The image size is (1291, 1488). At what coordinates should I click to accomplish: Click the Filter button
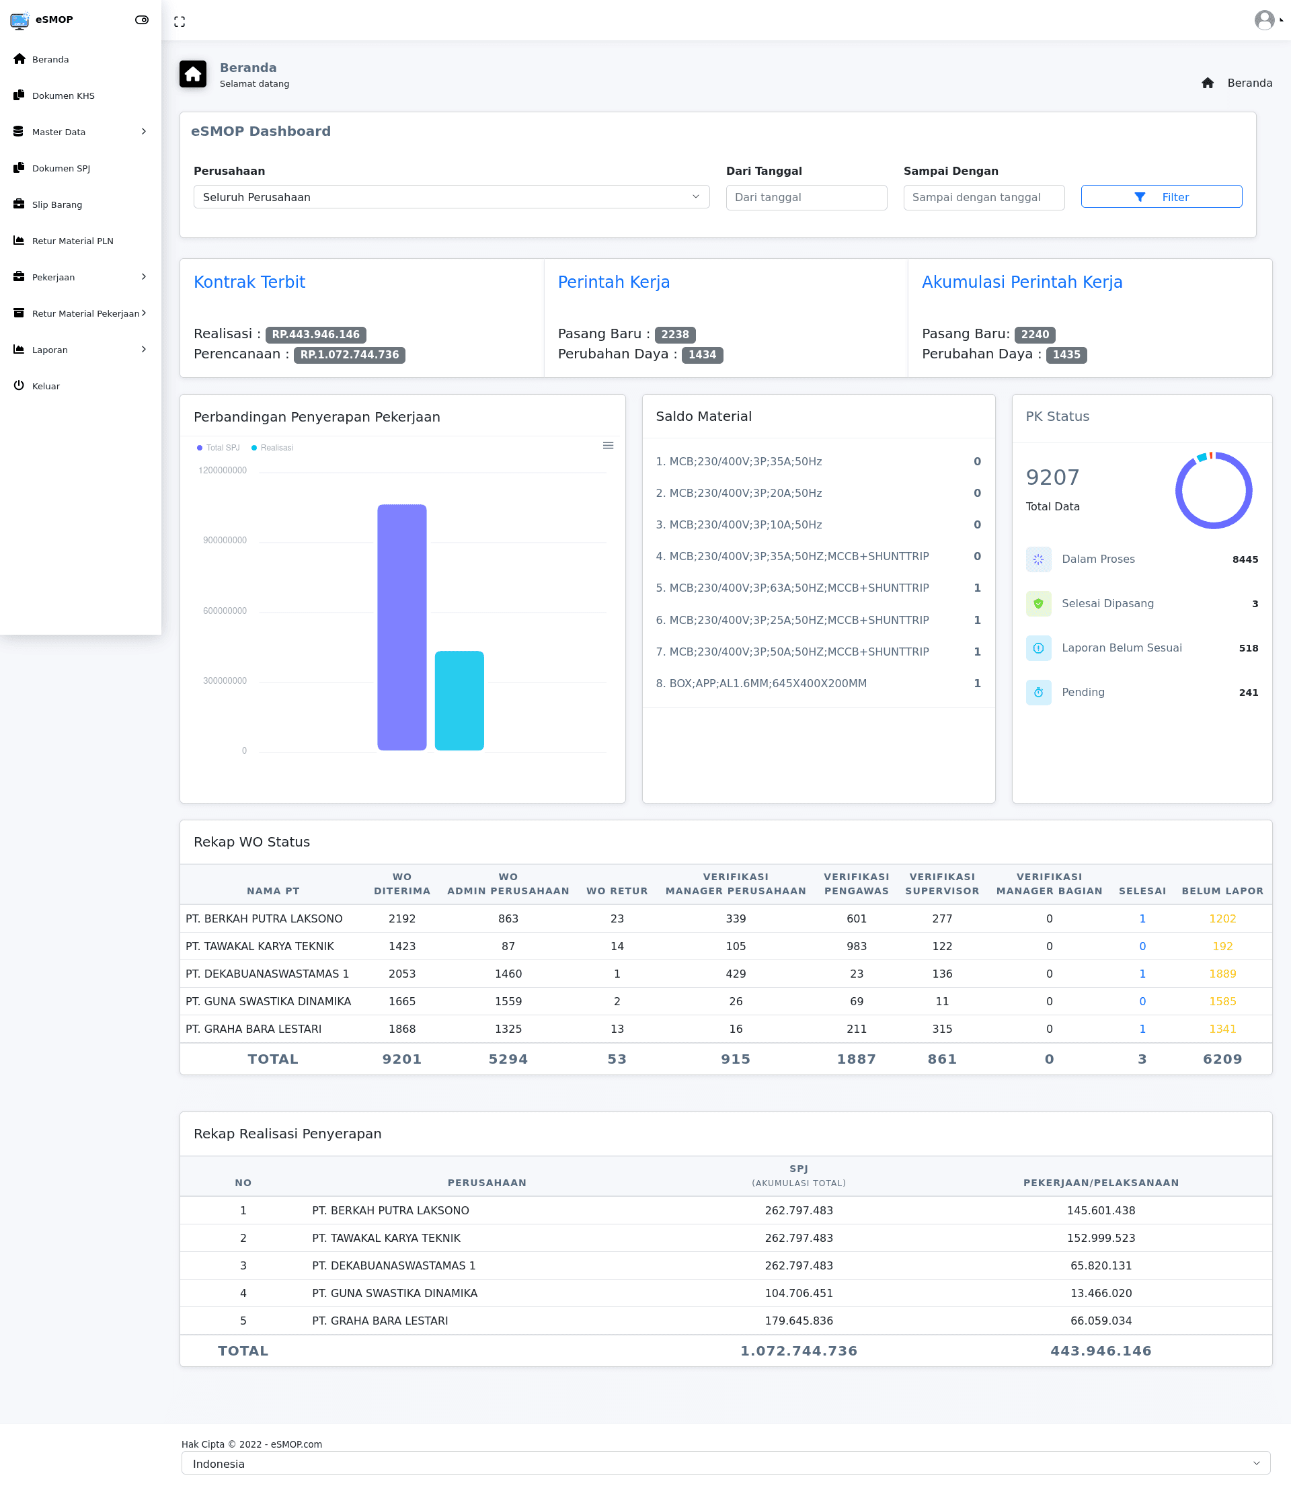point(1161,196)
